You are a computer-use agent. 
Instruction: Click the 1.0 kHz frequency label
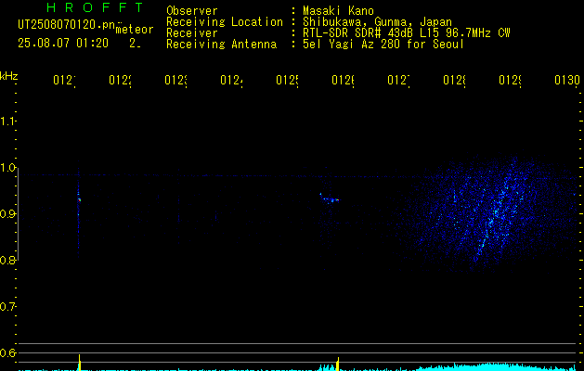coord(7,168)
